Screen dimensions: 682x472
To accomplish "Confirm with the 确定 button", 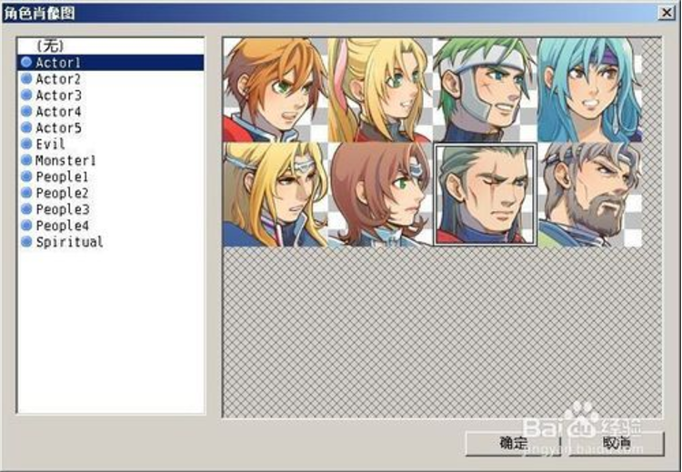I will tap(513, 443).
